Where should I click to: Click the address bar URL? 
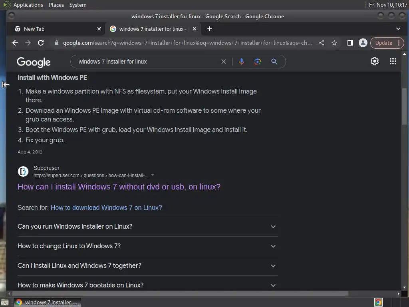click(188, 43)
